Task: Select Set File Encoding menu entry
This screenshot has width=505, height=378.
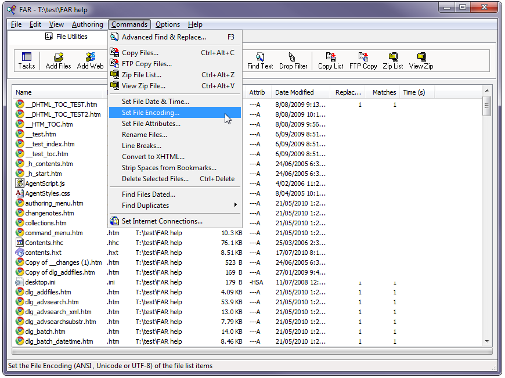Action: tap(150, 113)
